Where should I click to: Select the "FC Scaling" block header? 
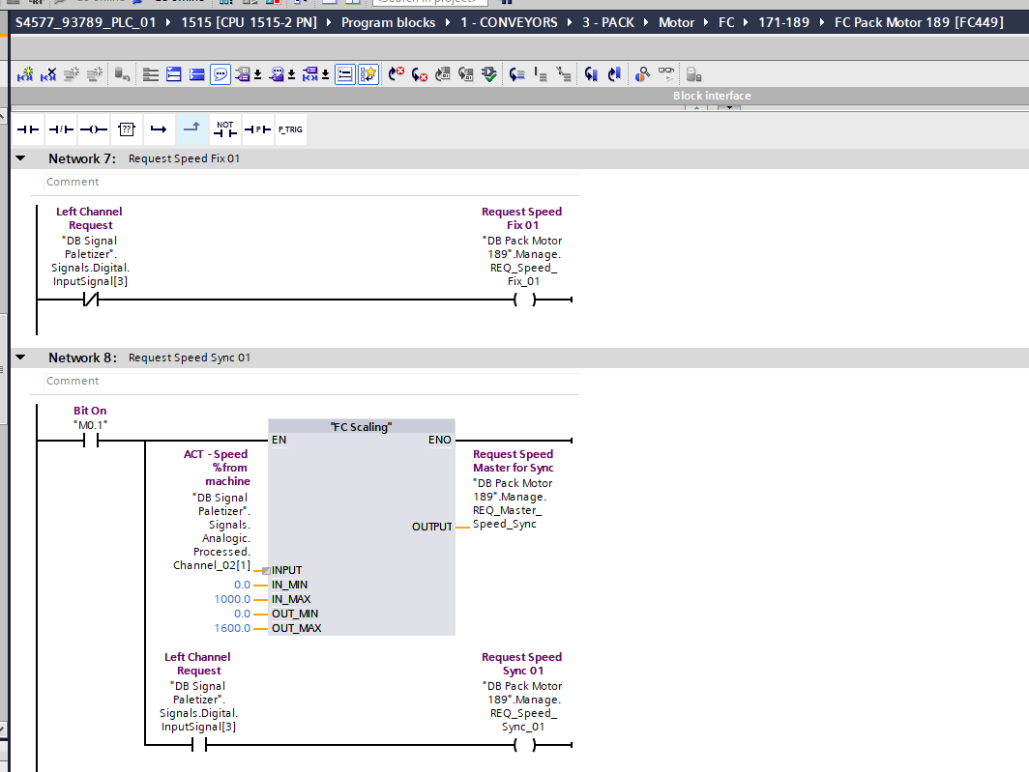pyautogui.click(x=361, y=426)
